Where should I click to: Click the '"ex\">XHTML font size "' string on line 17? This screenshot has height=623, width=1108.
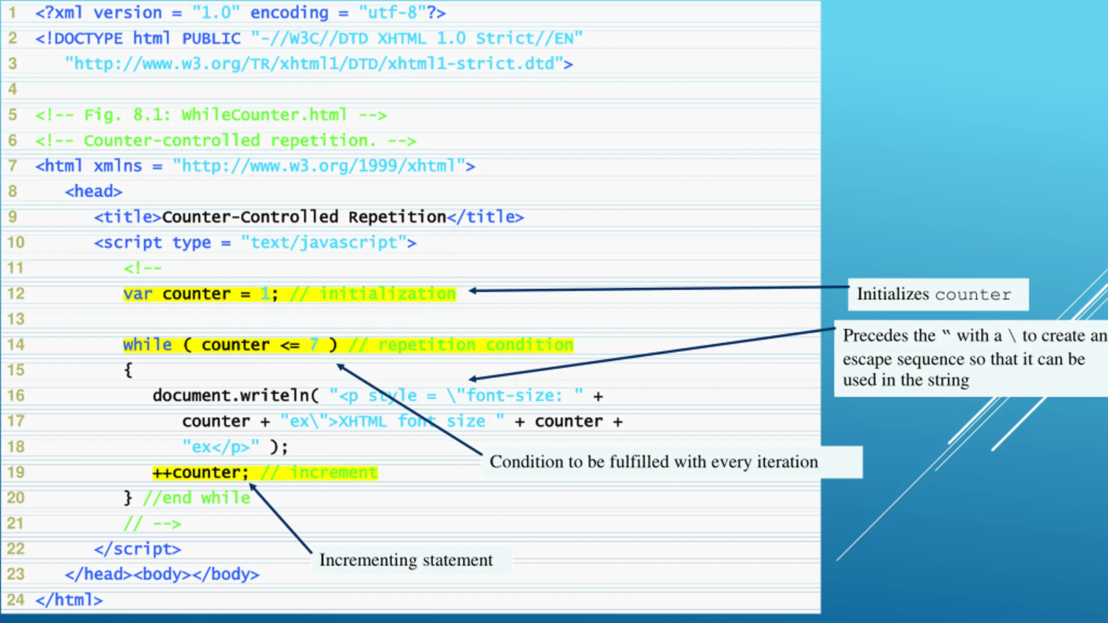click(x=393, y=421)
